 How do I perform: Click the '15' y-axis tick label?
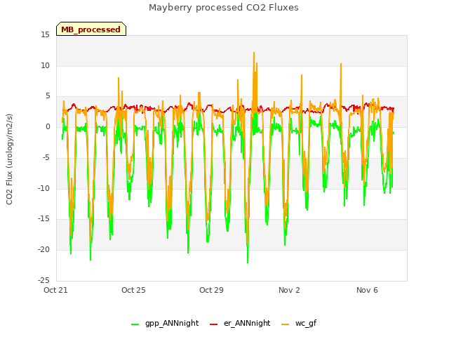point(45,35)
